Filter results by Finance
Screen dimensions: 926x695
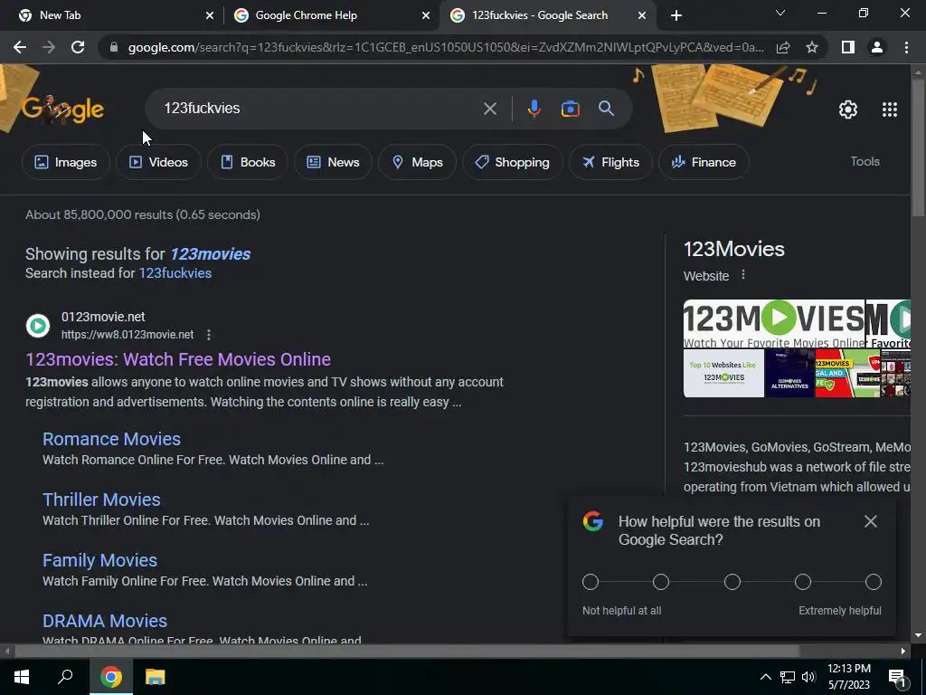click(x=704, y=162)
